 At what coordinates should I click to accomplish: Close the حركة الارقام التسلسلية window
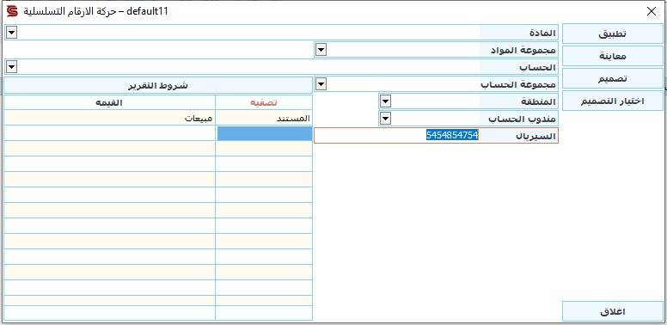point(652,11)
